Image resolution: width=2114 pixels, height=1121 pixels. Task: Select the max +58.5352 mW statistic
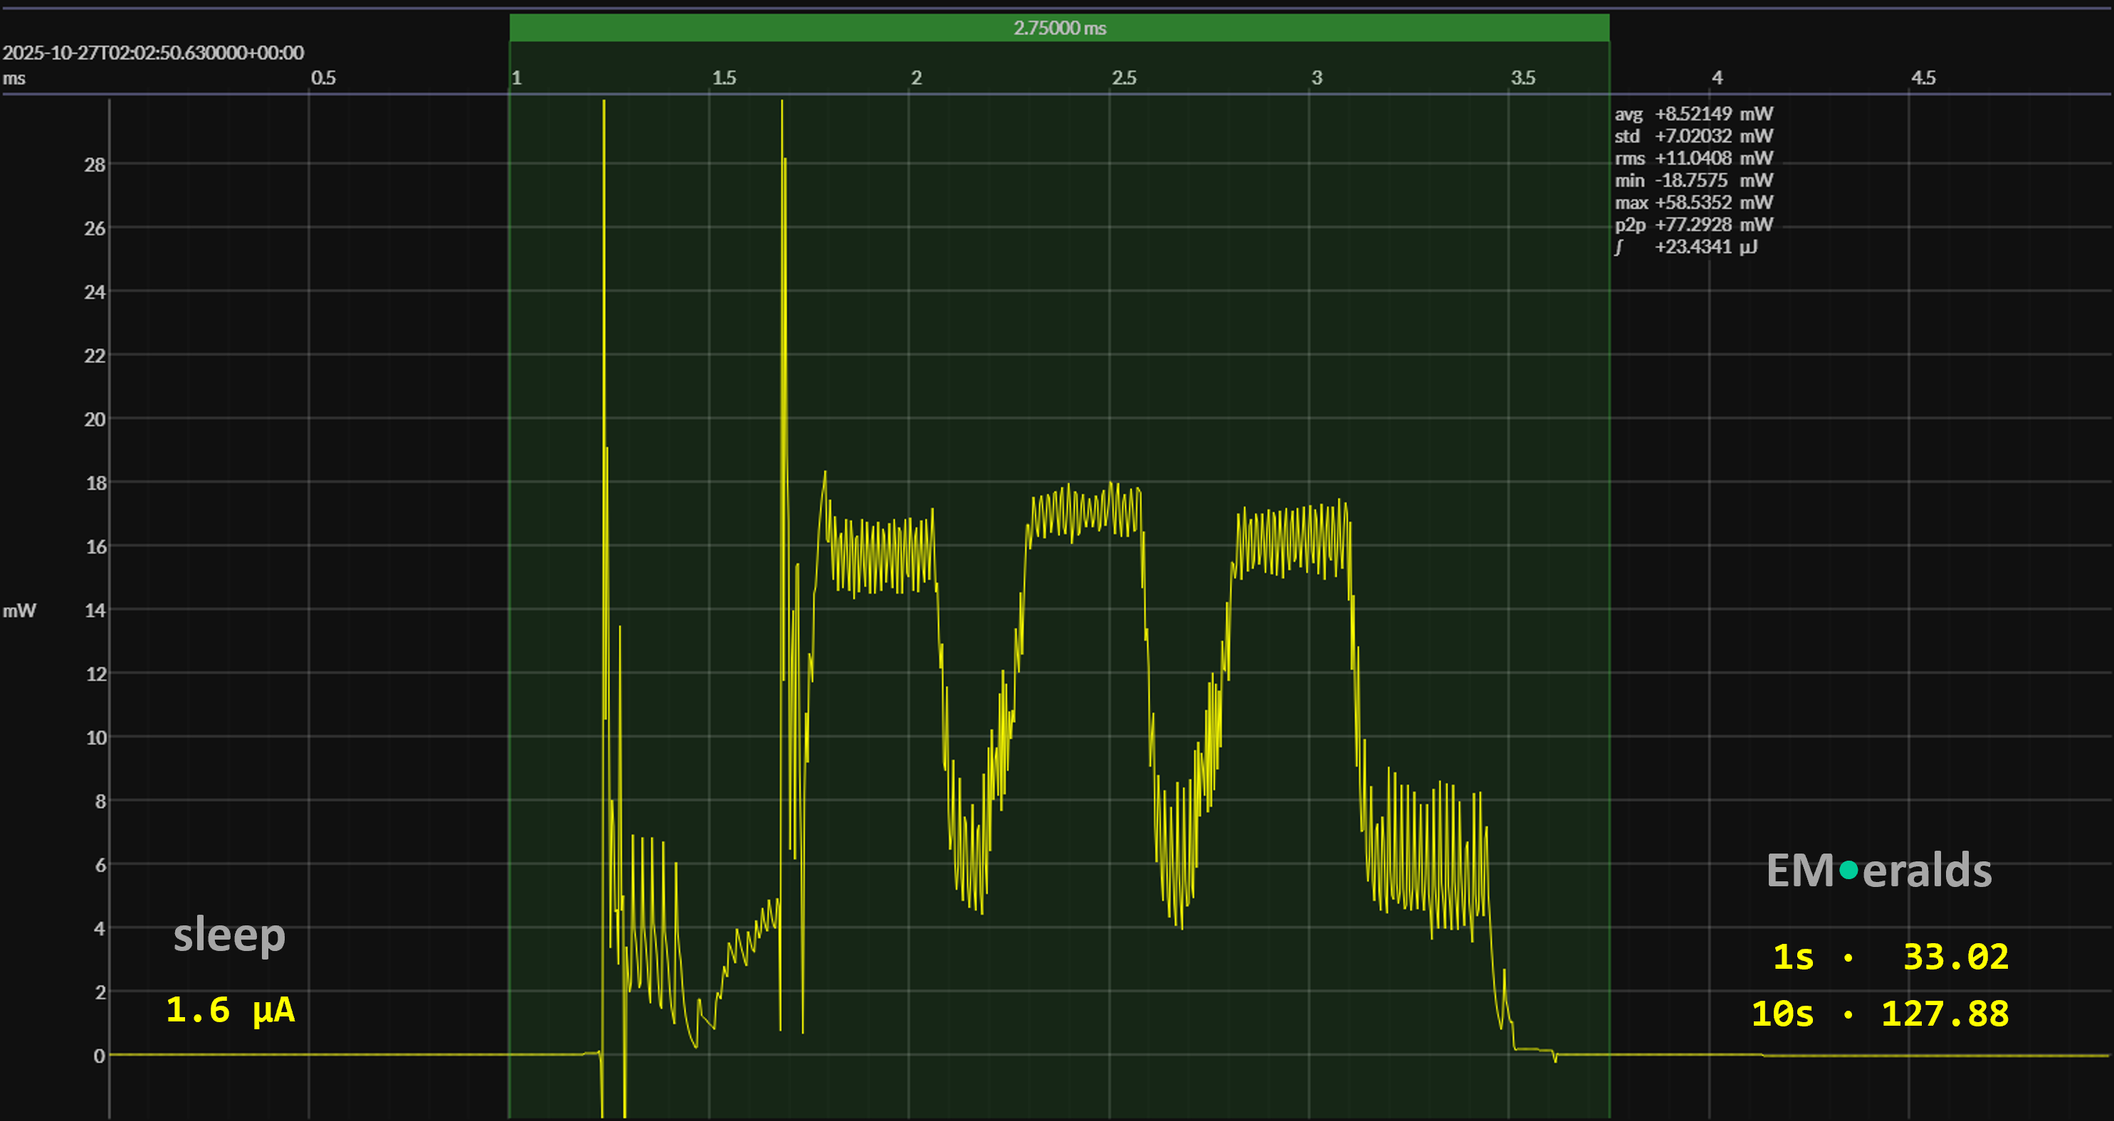tap(1693, 203)
